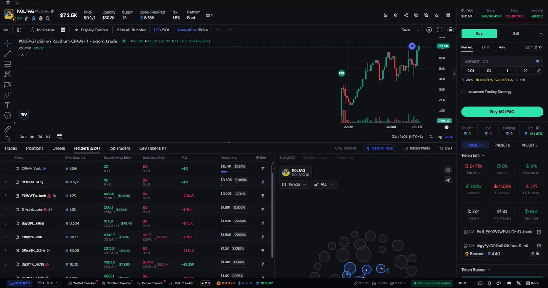Open the ALL filter dropdown in InsightX
Viewport: 548px width, 288px height.
point(324,184)
